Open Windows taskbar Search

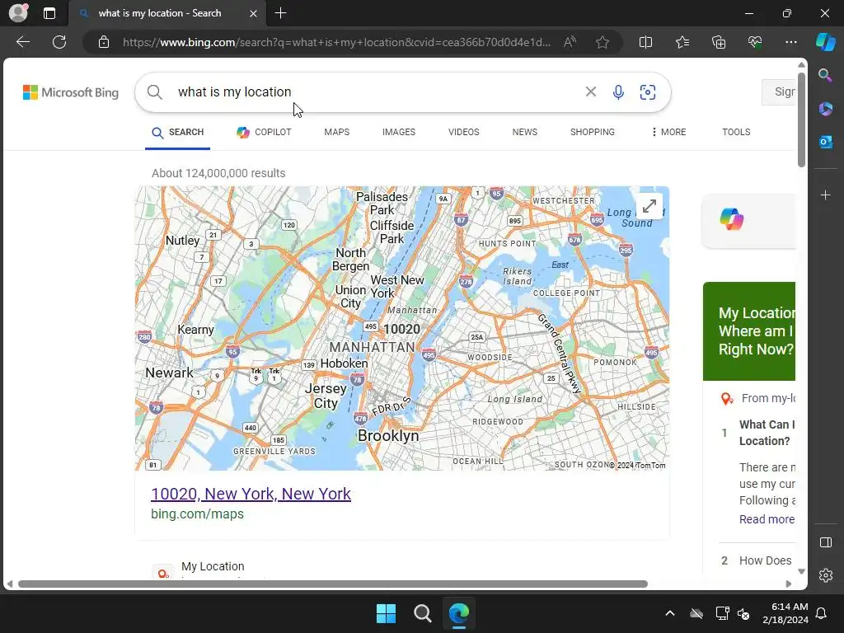[x=423, y=613]
